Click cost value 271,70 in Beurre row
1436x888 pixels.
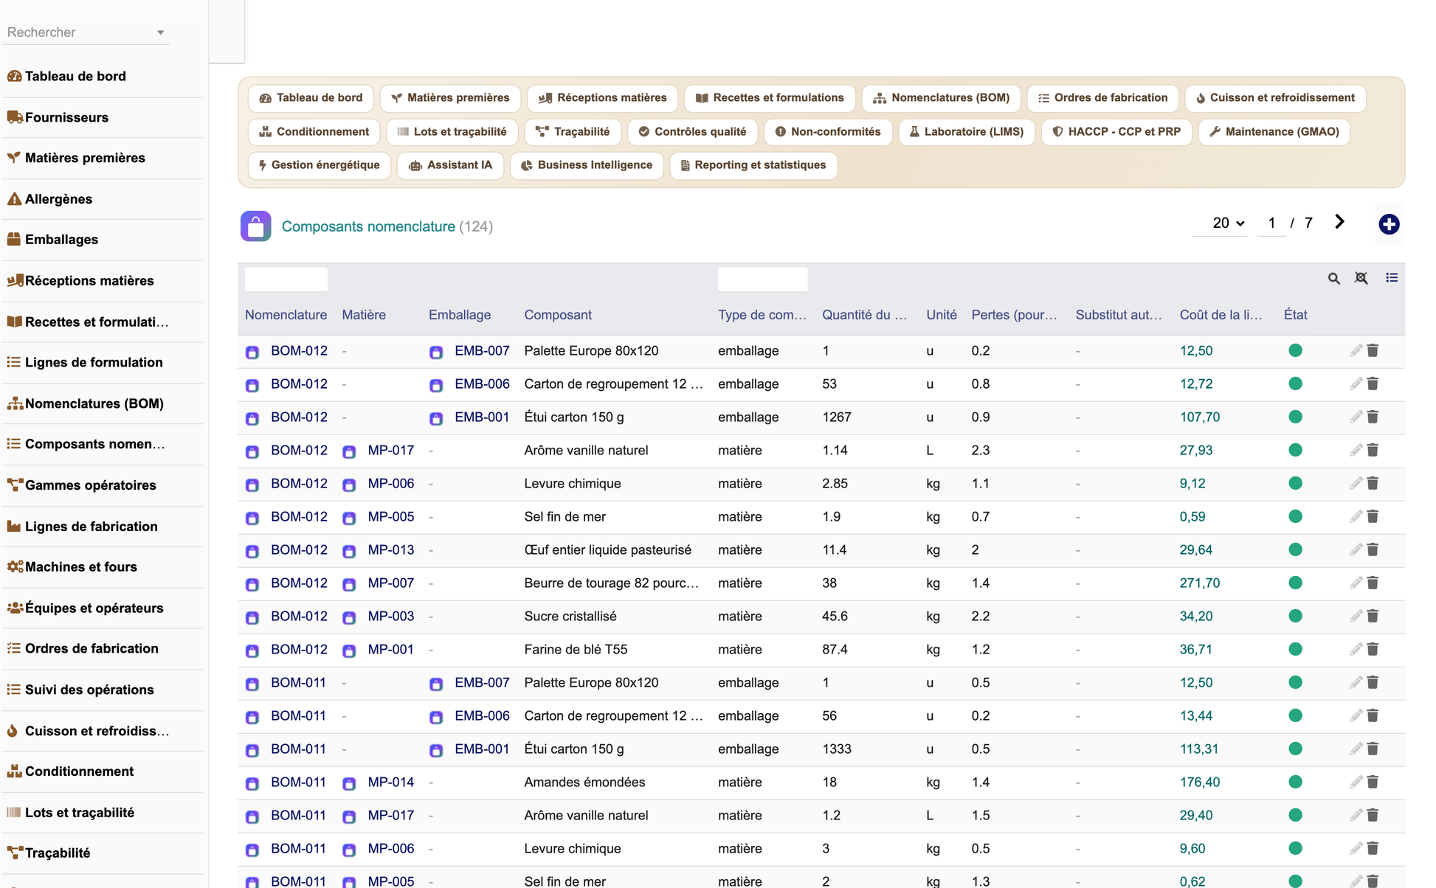(1200, 583)
